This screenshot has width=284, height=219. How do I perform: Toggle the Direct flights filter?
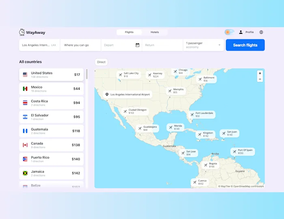[x=101, y=62]
